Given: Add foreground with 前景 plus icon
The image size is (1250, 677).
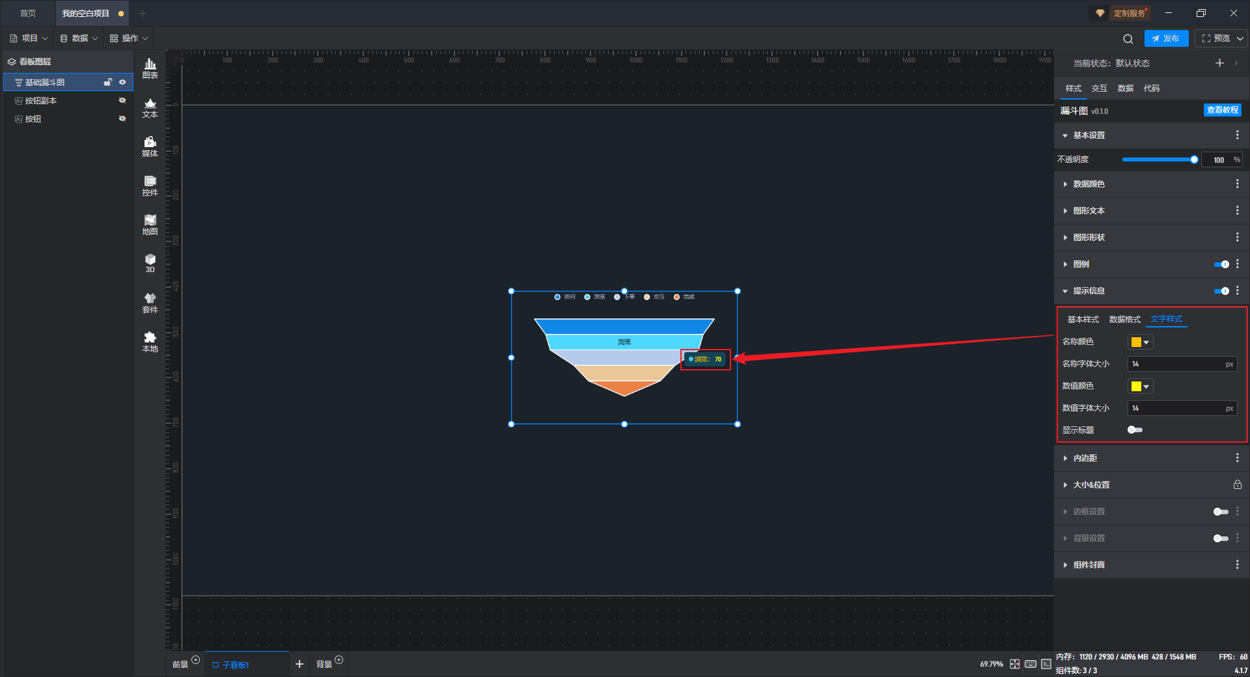Looking at the screenshot, I should 195,660.
